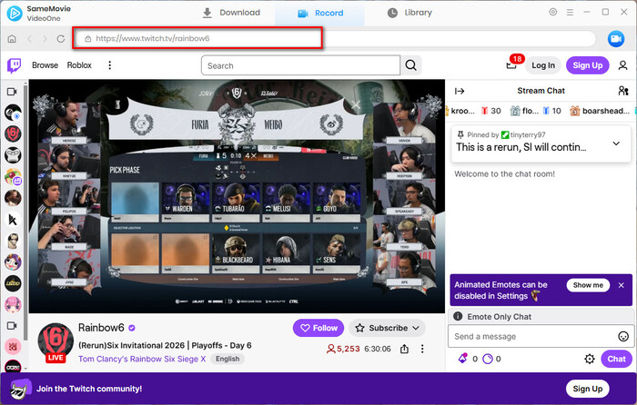Dismiss the Animated Emotes notice
Screen dimensions: 637x405
pos(622,285)
